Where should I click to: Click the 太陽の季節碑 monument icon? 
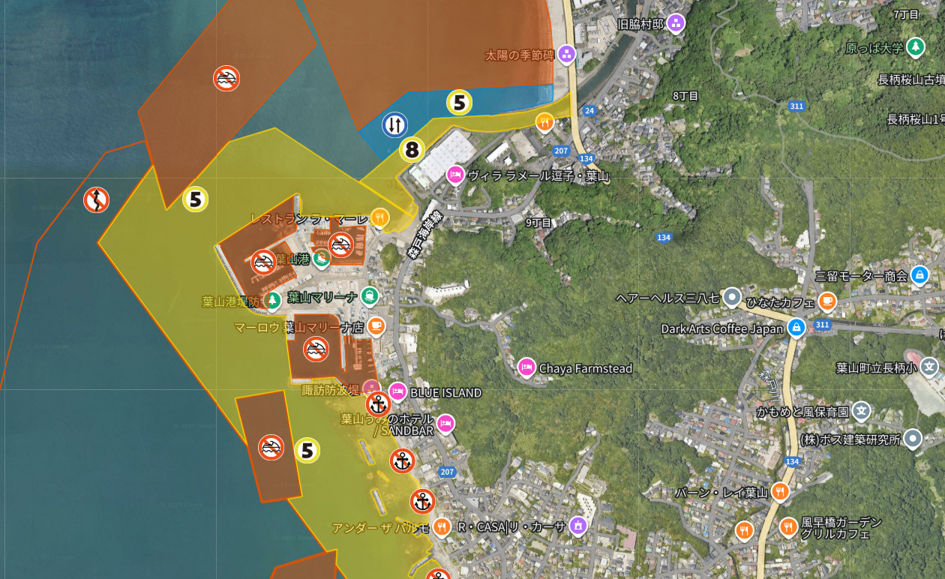(x=566, y=55)
